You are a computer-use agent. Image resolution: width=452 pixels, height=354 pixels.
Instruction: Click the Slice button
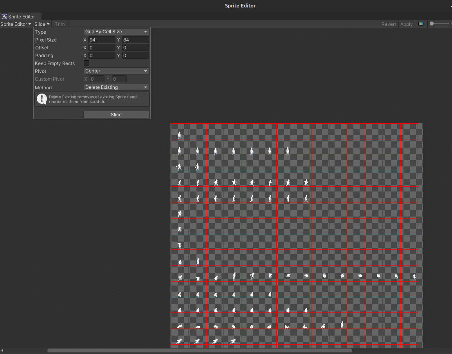(116, 114)
